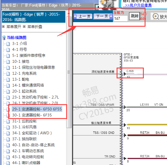Click the TR GND signal label
The image size is (167, 165).
110,156
